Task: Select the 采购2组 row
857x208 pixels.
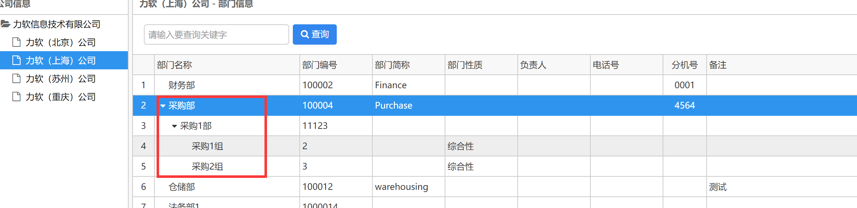Action: tap(207, 167)
